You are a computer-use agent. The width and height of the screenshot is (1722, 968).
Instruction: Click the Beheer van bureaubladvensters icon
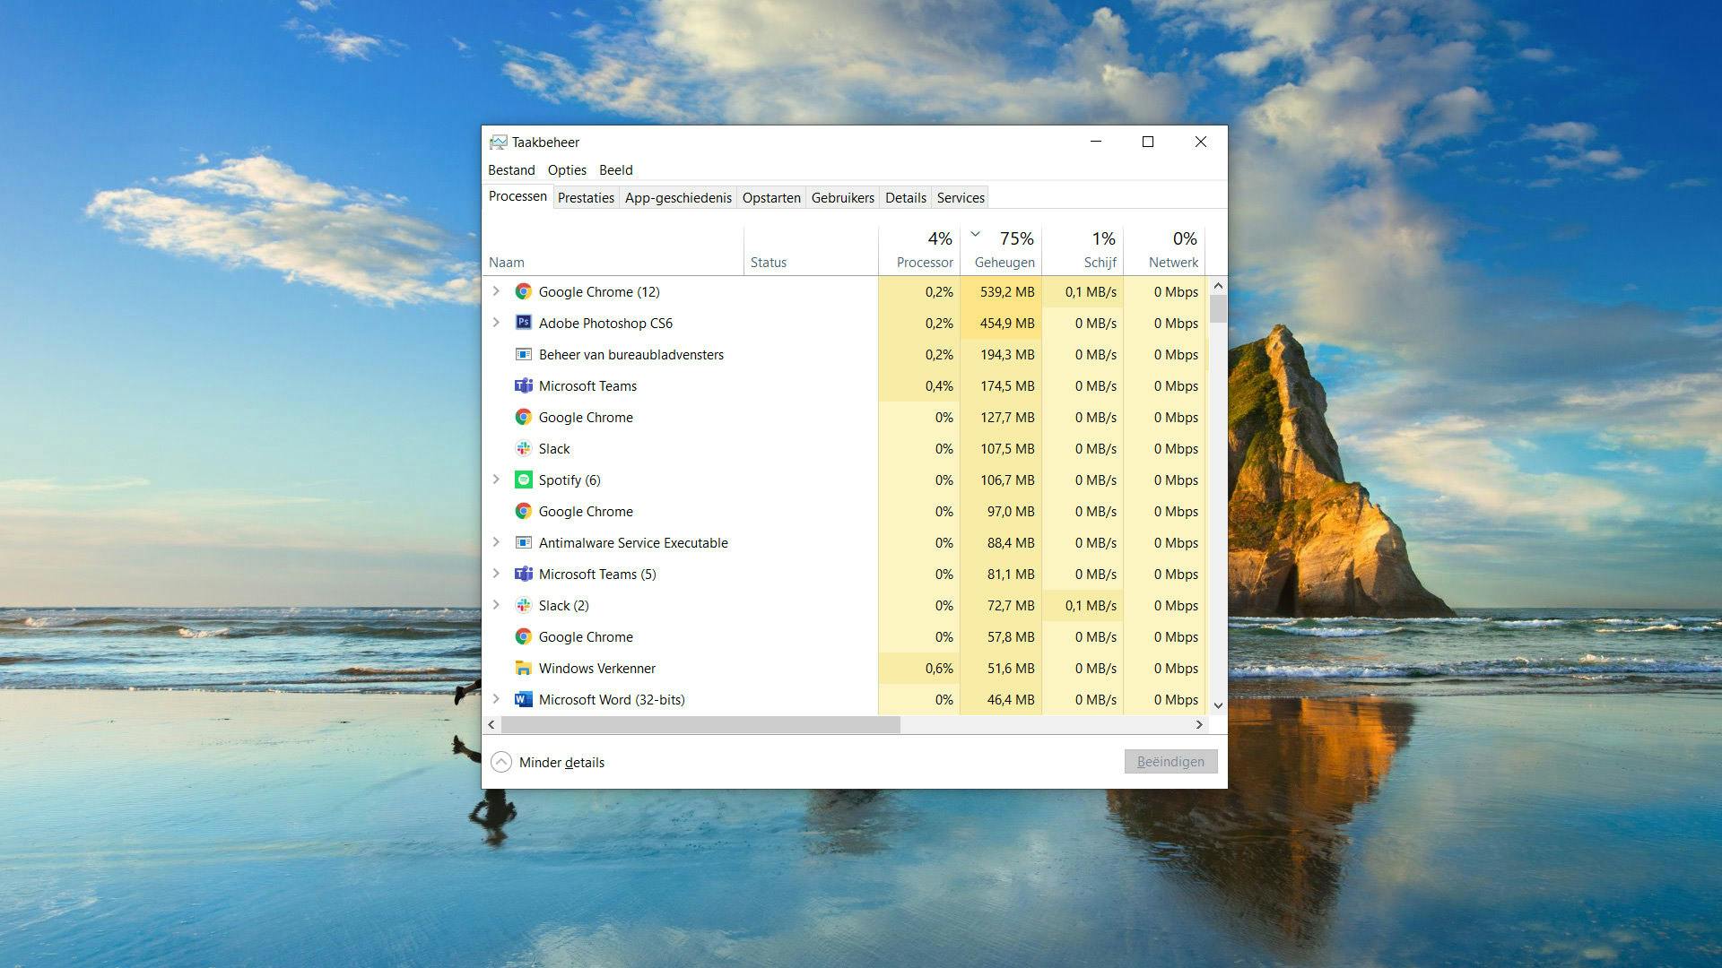pyautogui.click(x=523, y=354)
